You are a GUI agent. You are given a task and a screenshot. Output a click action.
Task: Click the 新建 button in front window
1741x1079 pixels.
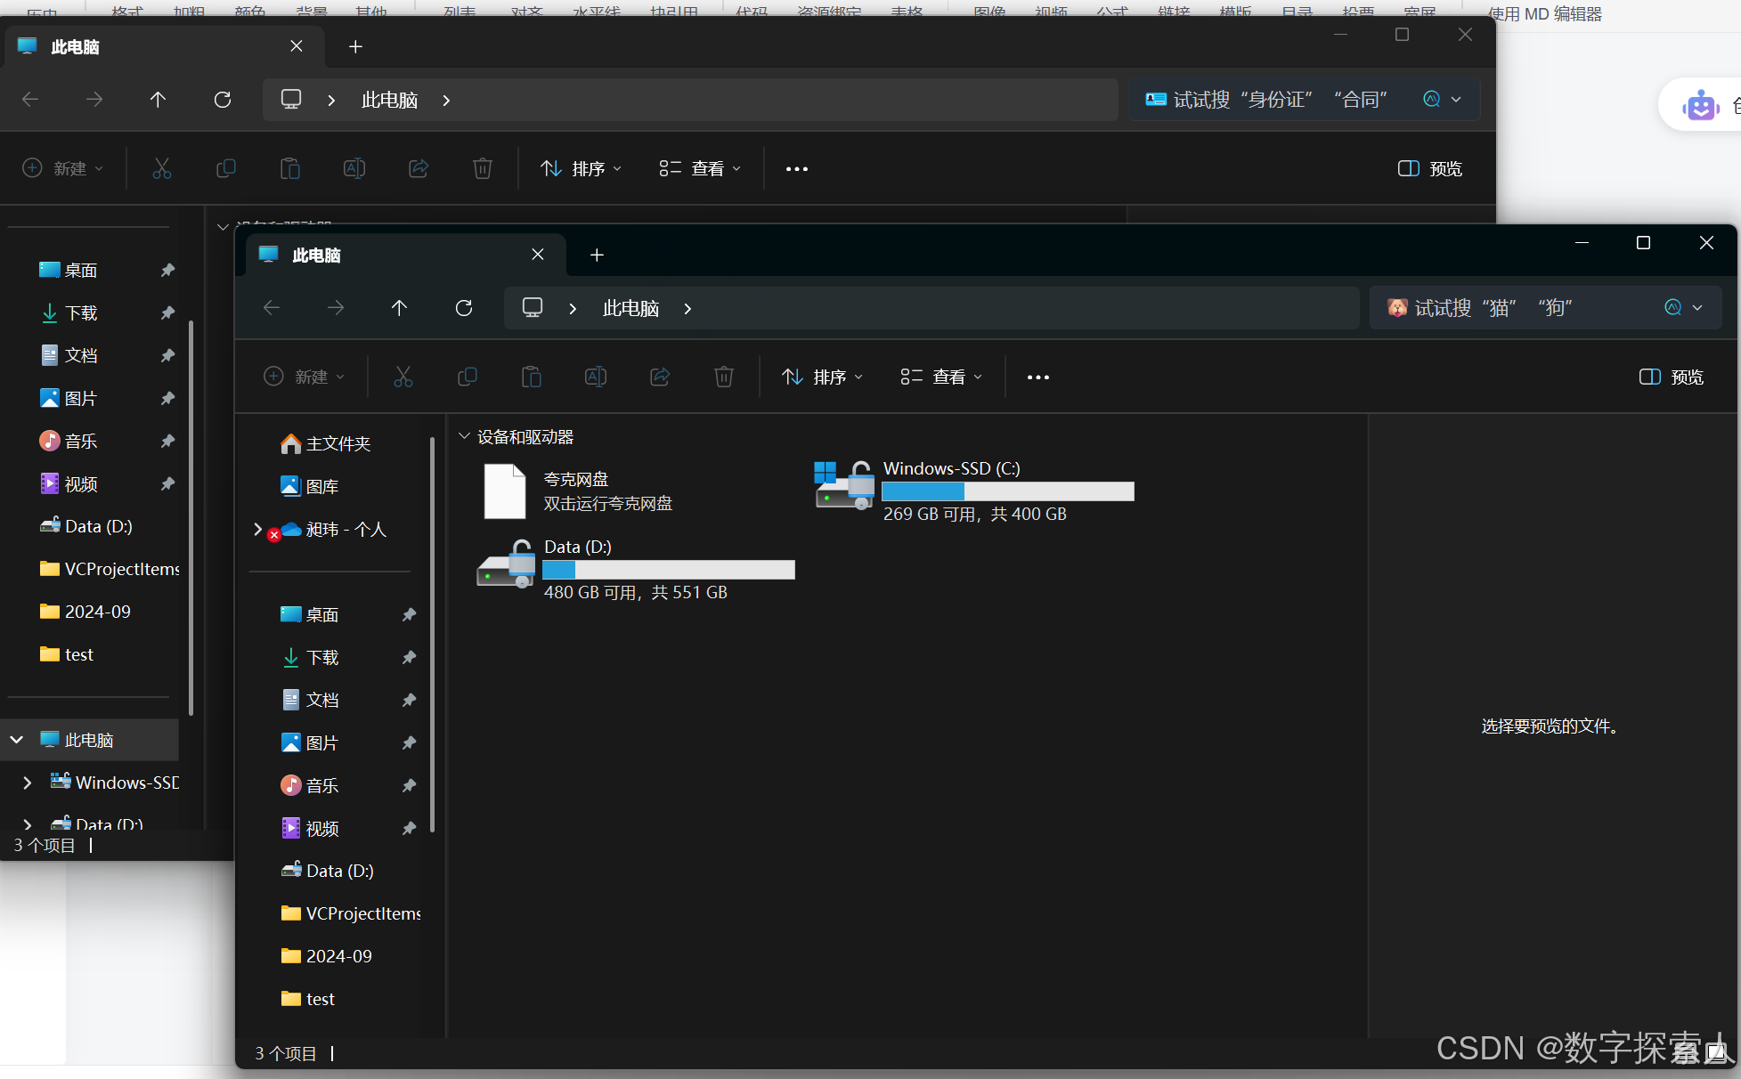tap(304, 377)
